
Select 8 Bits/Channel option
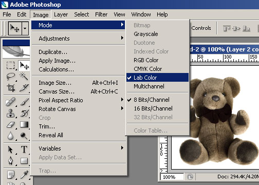[158, 100]
